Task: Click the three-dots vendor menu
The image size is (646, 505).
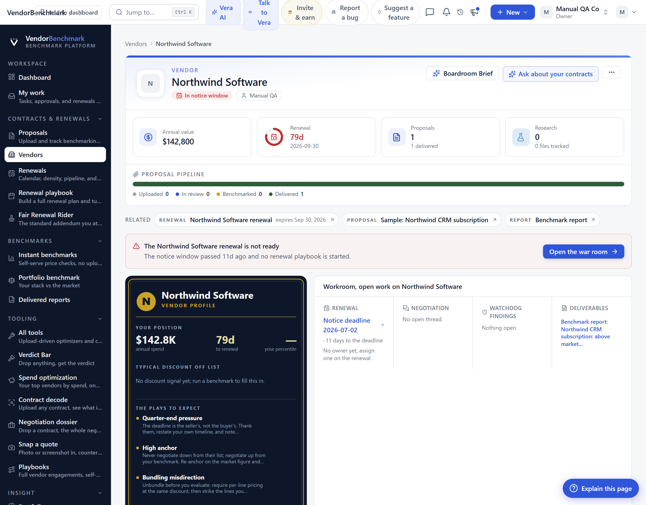Action: 611,72
